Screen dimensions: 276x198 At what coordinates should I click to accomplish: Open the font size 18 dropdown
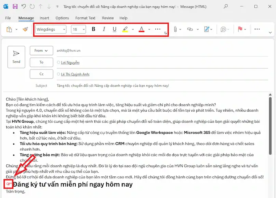(x=78, y=29)
